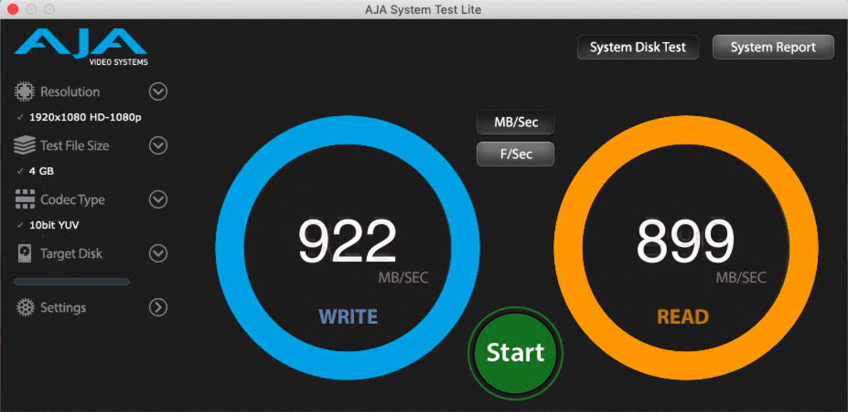The image size is (848, 412).
Task: Expand the Target Disk dropdown arrow
Action: [158, 254]
